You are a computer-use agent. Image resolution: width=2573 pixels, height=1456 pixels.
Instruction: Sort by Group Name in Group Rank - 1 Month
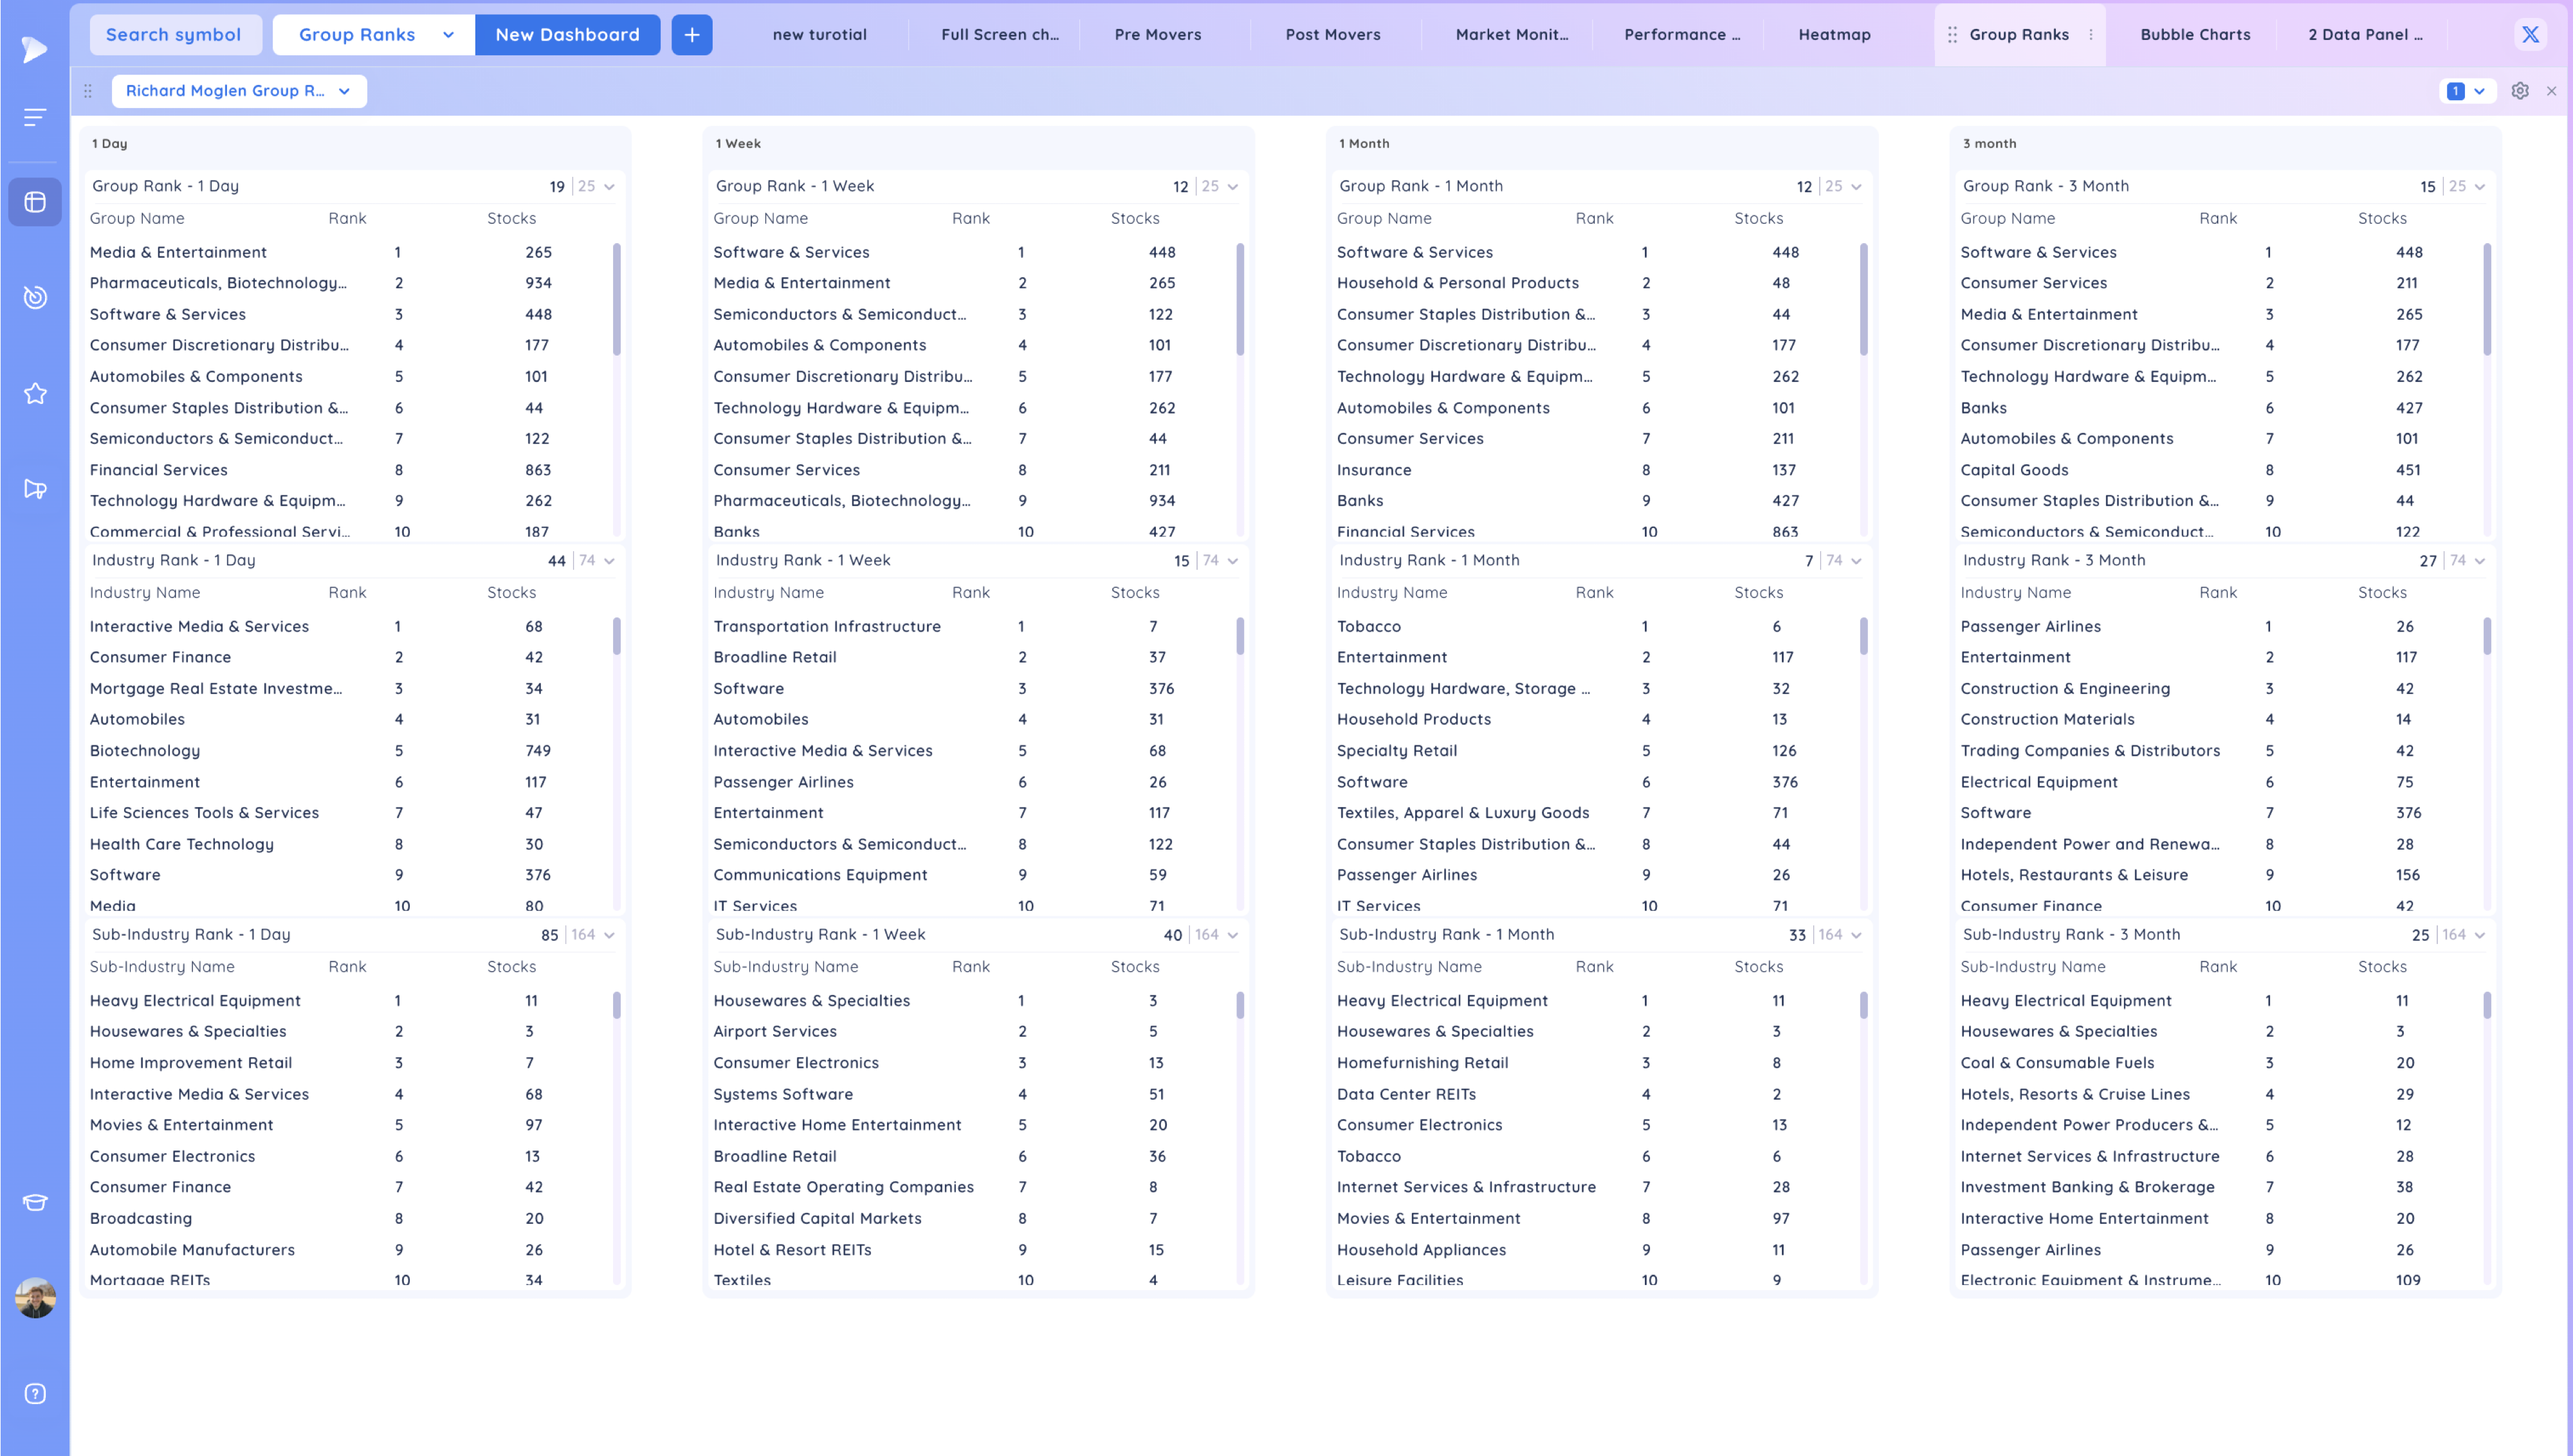[x=1384, y=219]
